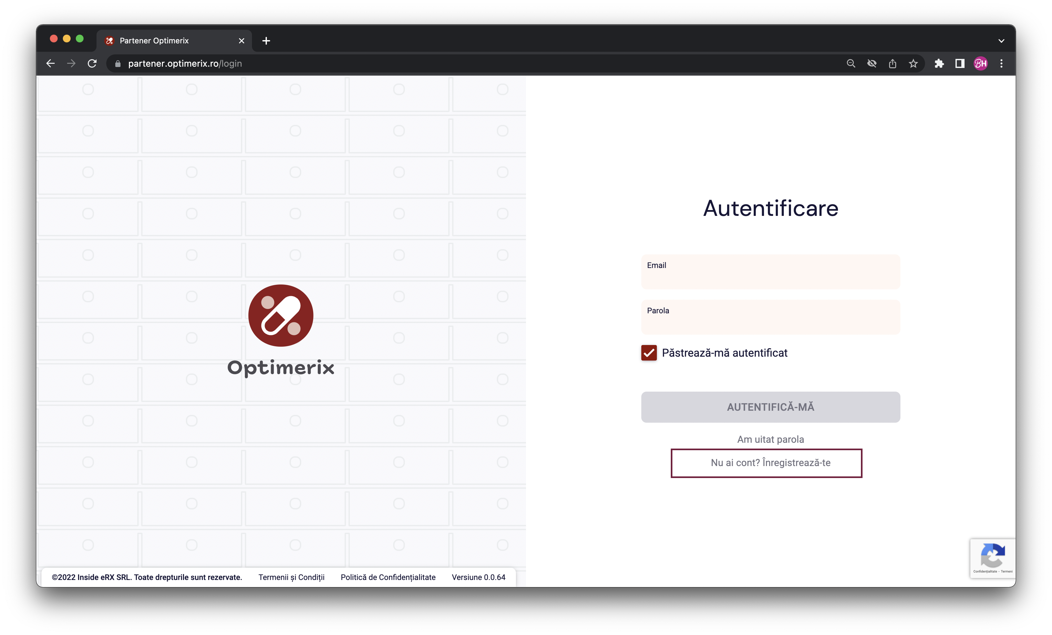Select the Partener Optimerix tab
Viewport: 1052px width, 635px height.
[x=174, y=40]
